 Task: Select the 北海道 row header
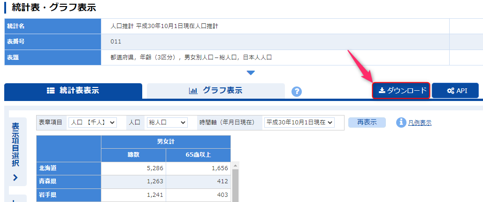click(x=69, y=168)
